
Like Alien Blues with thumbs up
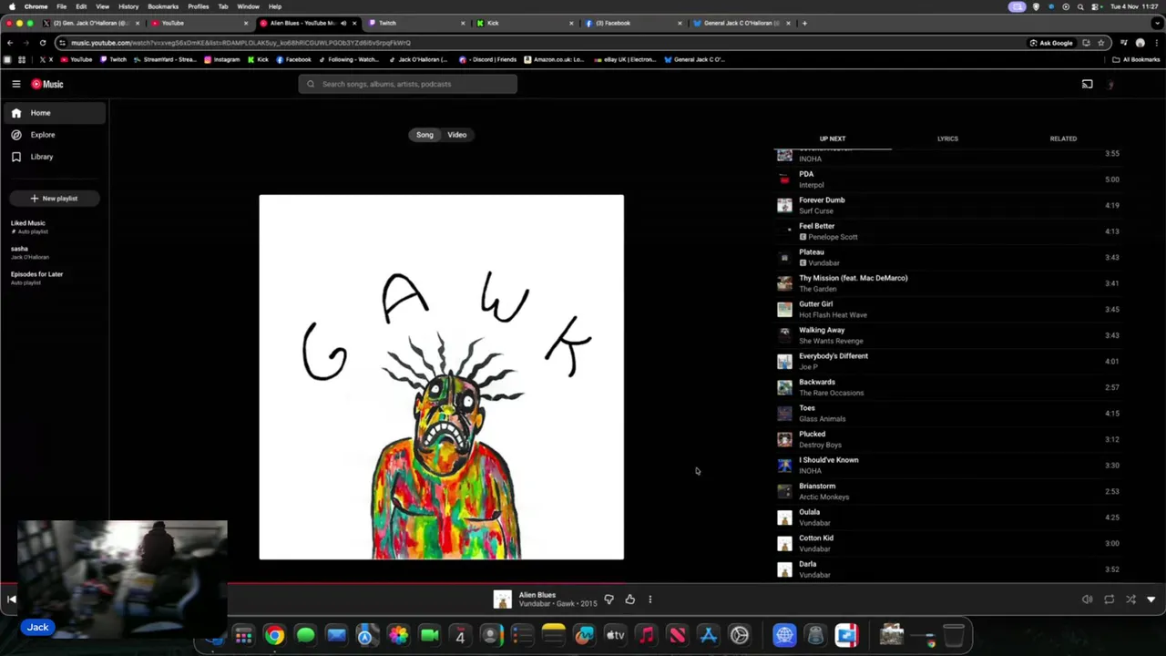coord(629,600)
